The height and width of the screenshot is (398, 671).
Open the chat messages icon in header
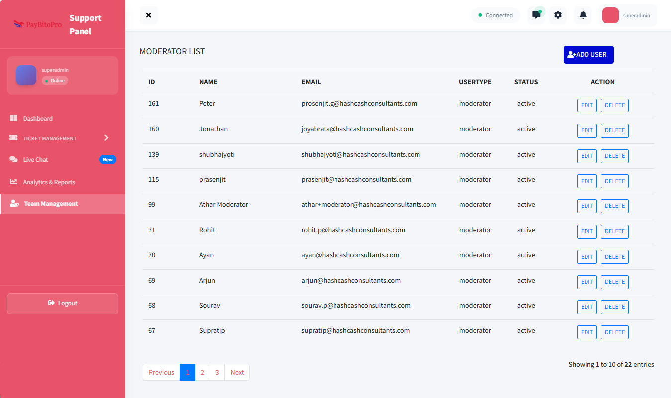[x=536, y=15]
